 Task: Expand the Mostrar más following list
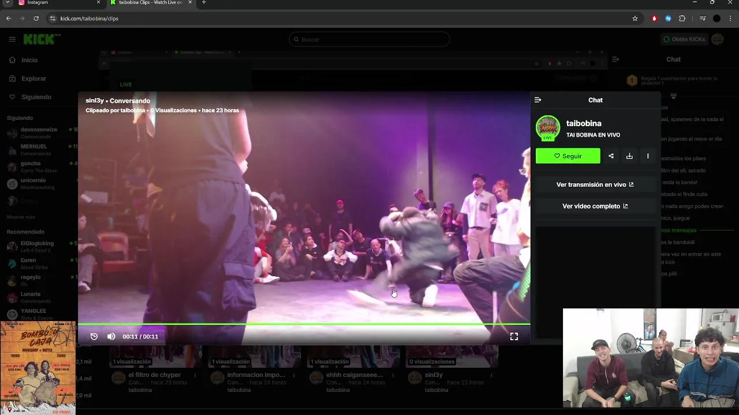click(21, 217)
